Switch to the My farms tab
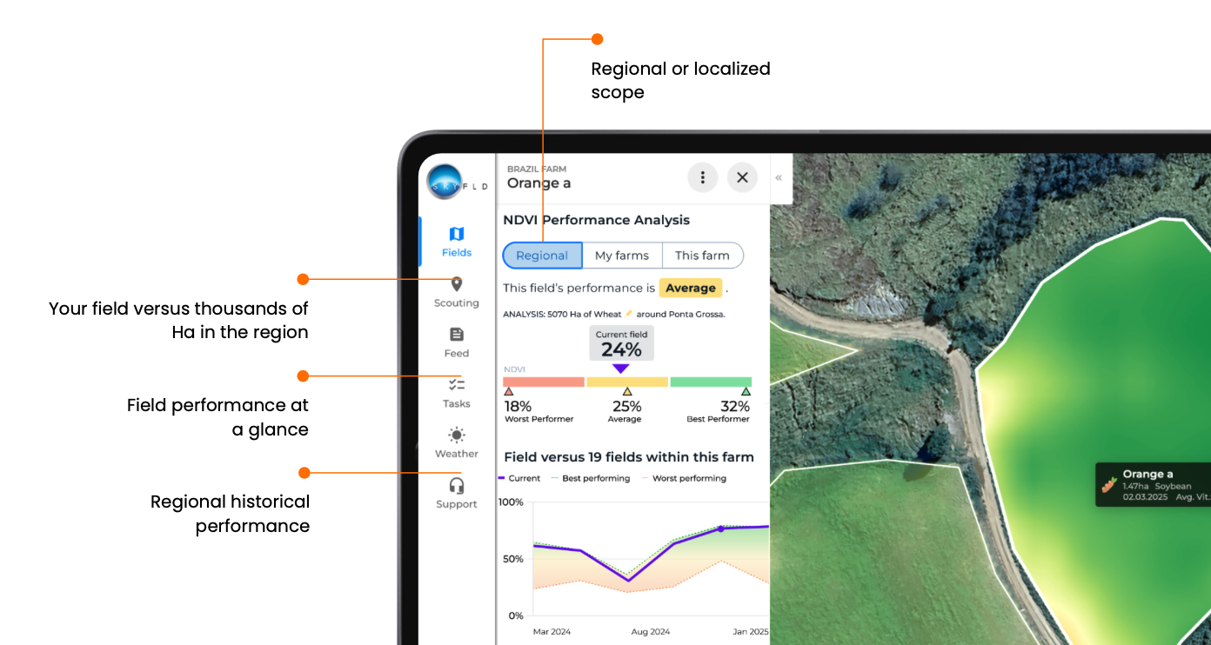Screen dimensions: 1211x645 pyautogui.click(x=622, y=256)
